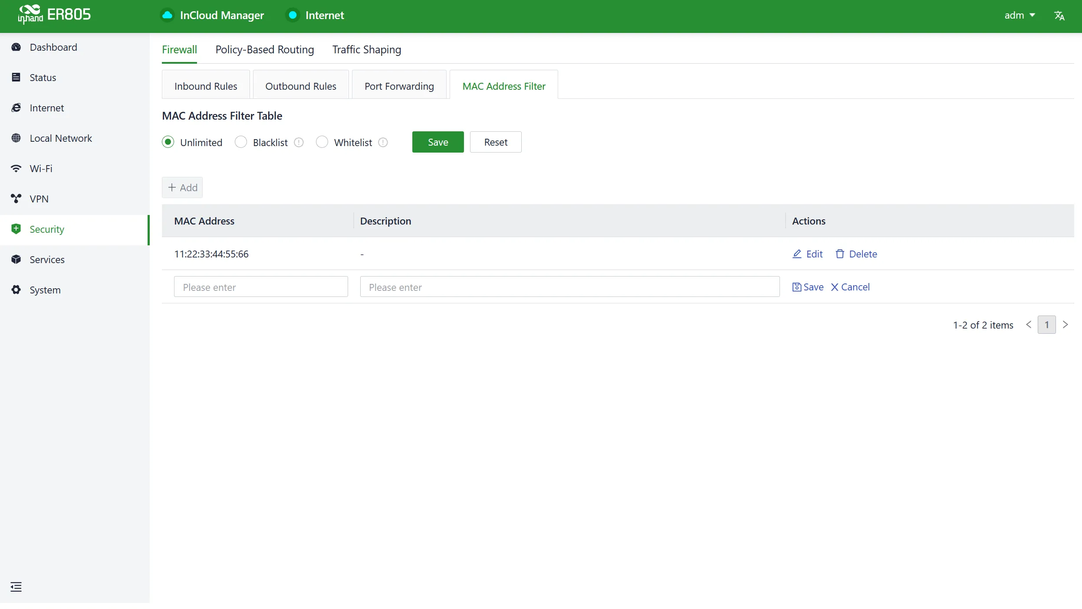
Task: Click the System gear icon
Action: point(16,290)
